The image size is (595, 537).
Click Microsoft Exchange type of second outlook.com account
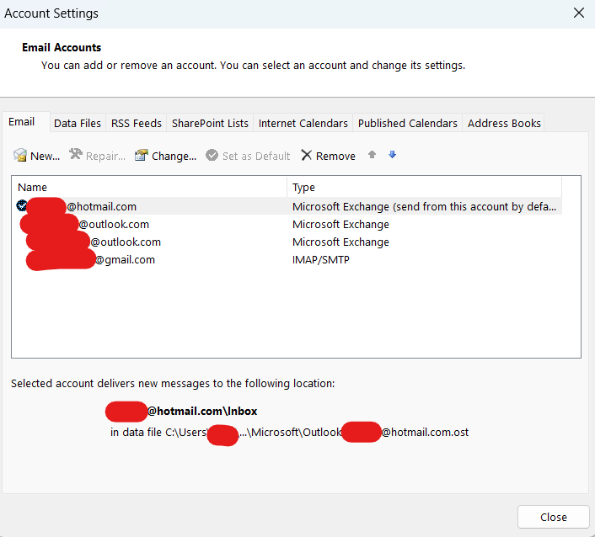[340, 242]
